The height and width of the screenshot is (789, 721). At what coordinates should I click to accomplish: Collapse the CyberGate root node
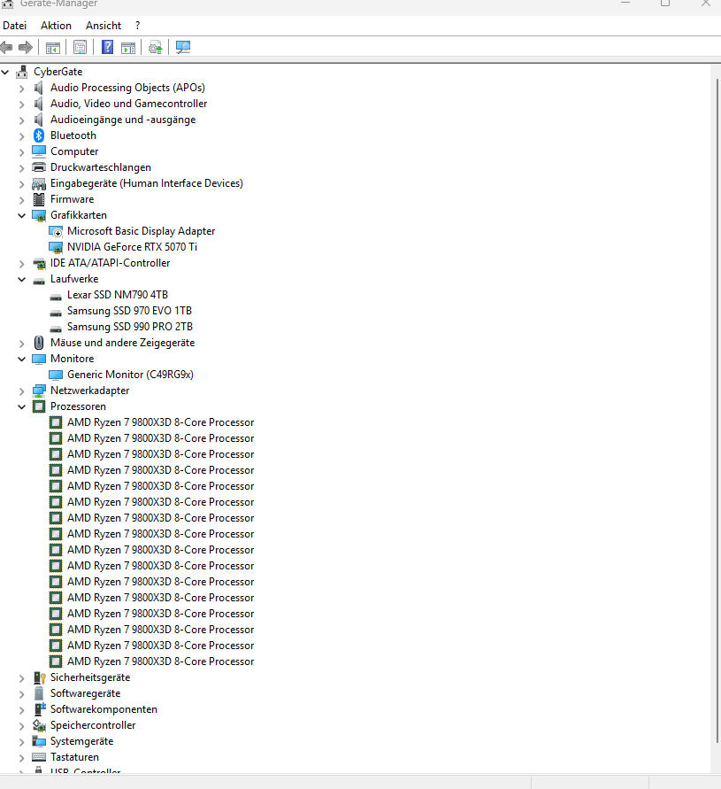click(5, 73)
